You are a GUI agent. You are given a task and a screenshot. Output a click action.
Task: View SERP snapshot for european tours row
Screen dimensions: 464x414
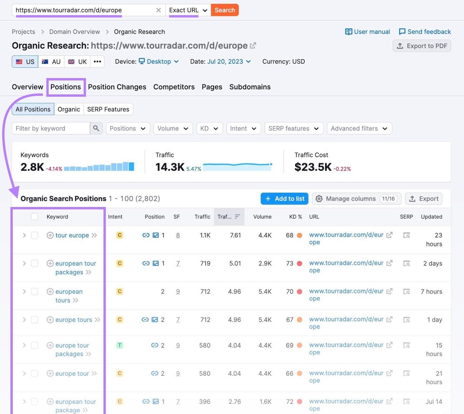click(407, 291)
